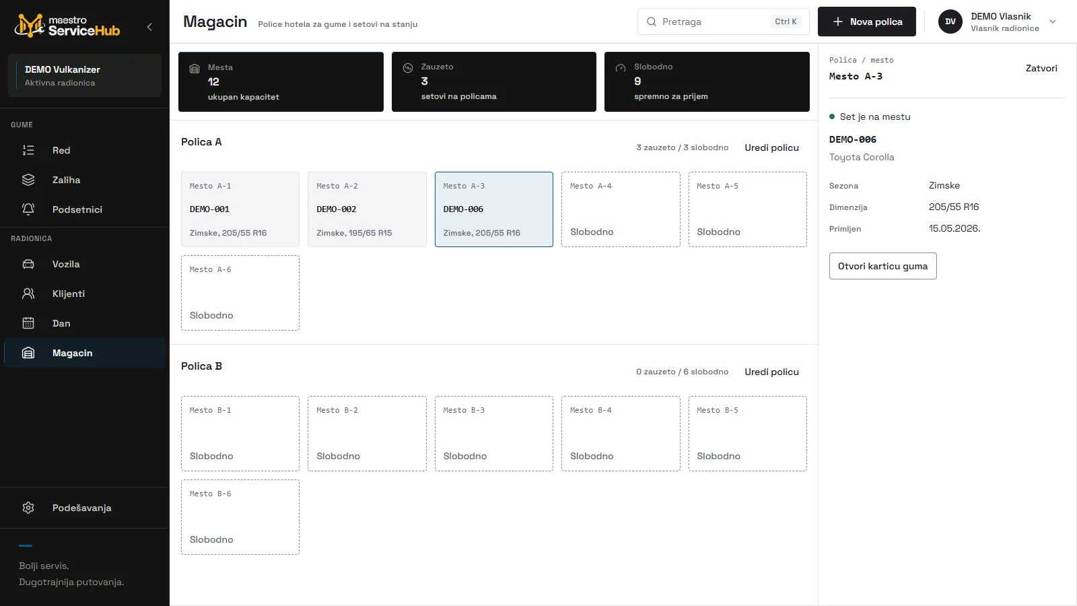Click the Mesta card icon
Viewport: 1077px width, 606px height.
coord(195,69)
